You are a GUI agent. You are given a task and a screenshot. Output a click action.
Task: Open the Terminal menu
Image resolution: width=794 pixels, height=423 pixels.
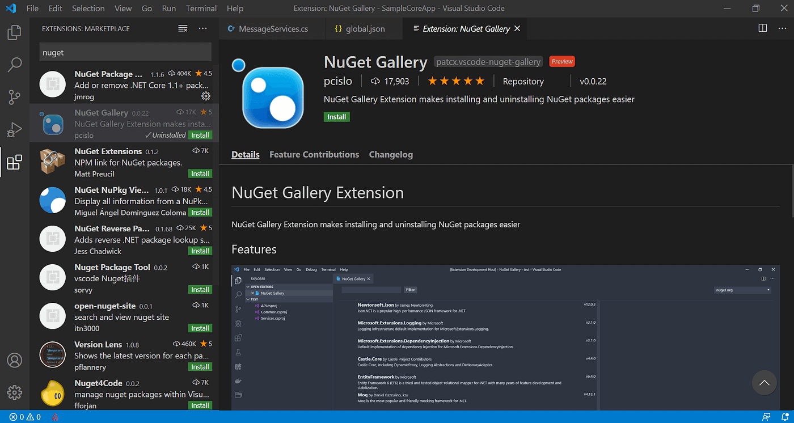pyautogui.click(x=201, y=8)
